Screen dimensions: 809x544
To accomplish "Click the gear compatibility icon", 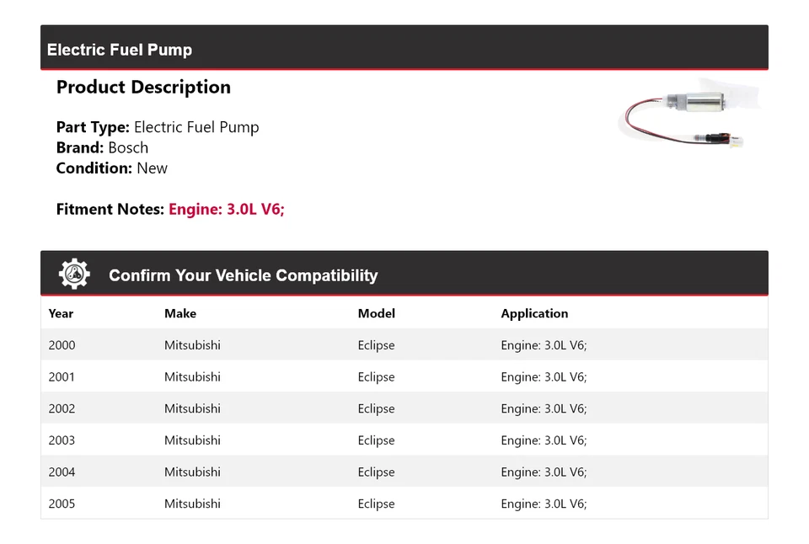I will point(74,275).
